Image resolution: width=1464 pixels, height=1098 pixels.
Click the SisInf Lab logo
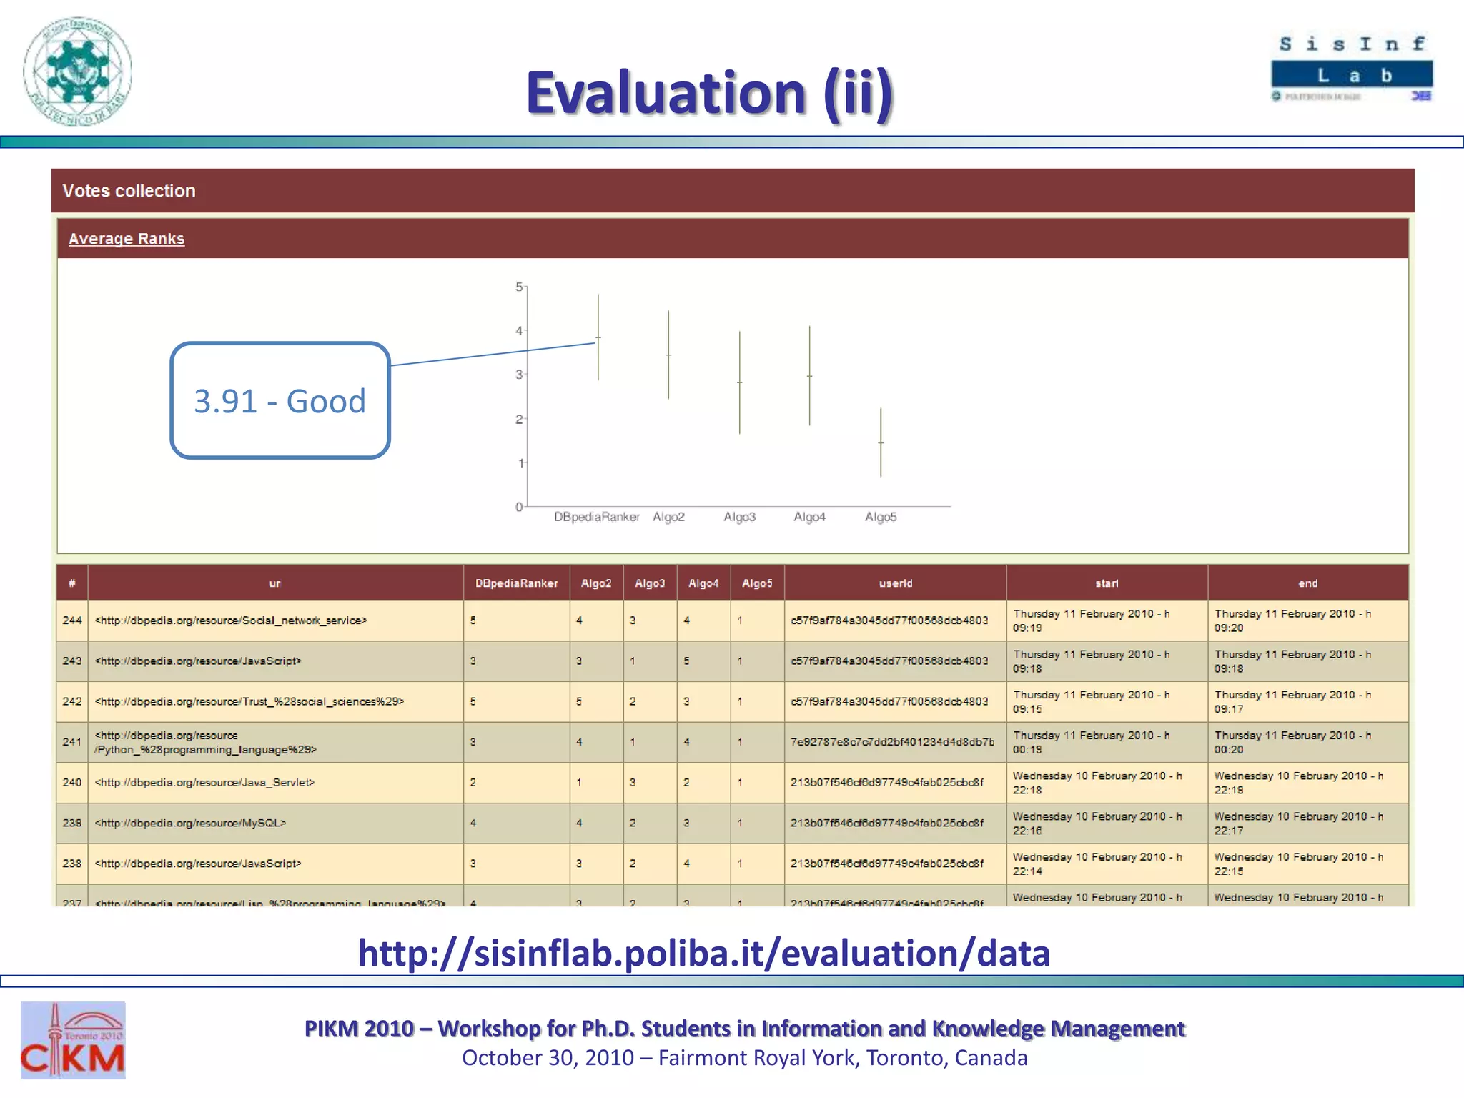1352,69
